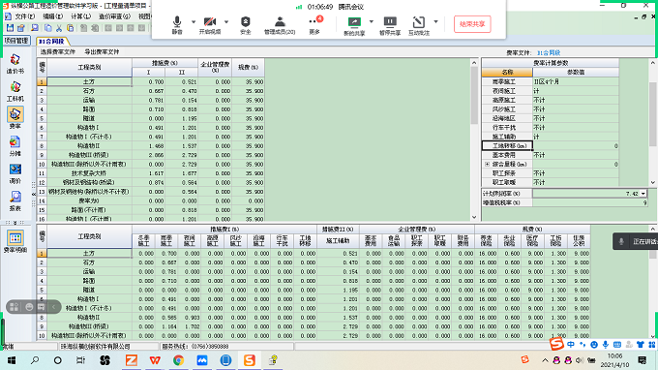Open Windows search from taskbar

point(35,360)
